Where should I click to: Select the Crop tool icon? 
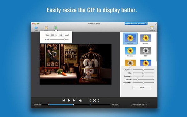[x=46, y=28]
